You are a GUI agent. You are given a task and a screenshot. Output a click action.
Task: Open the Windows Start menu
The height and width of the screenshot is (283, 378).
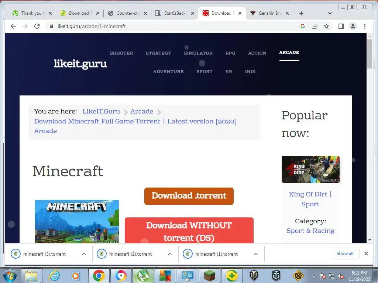click(10, 276)
